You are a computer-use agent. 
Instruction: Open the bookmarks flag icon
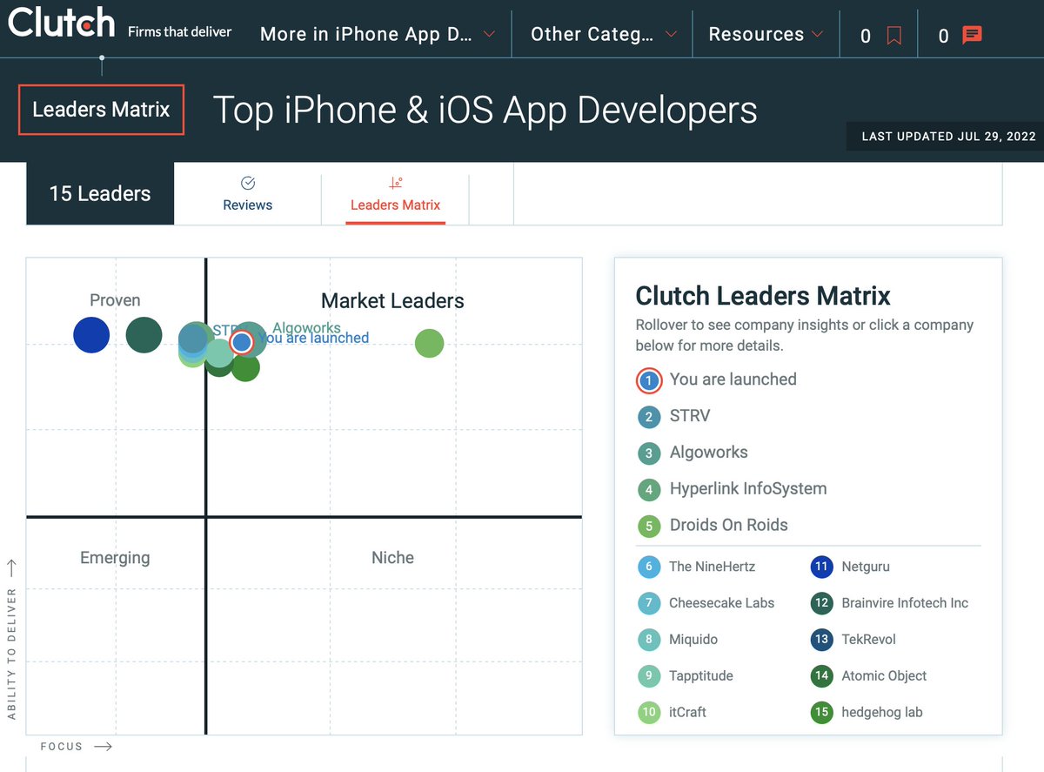893,36
